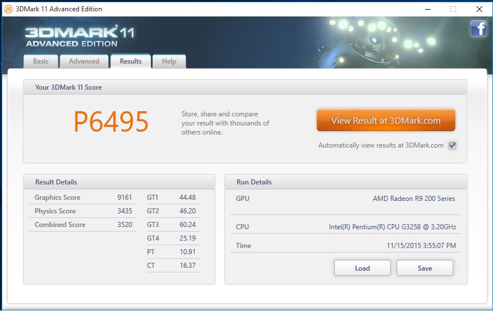
Task: Click the Facebook share icon
Action: (479, 28)
